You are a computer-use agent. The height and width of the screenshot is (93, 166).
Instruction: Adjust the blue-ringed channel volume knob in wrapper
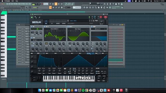(x=95, y=17)
